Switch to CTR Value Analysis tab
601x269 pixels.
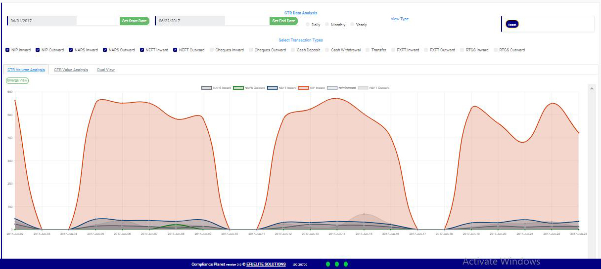point(71,70)
